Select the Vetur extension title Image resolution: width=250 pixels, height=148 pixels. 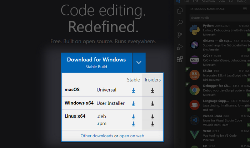point(207,131)
